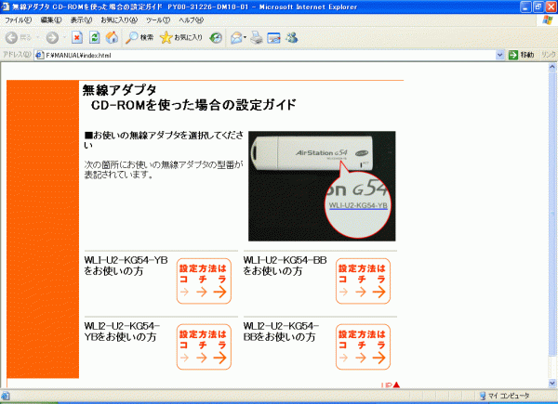Open the Favorites (お気に入り) menu
This screenshot has height=404, width=558.
[119, 20]
